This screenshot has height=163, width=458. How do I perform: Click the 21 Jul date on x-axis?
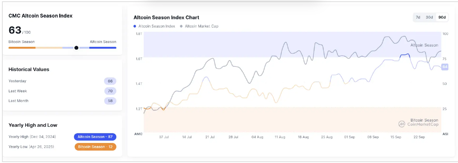tap(210, 137)
